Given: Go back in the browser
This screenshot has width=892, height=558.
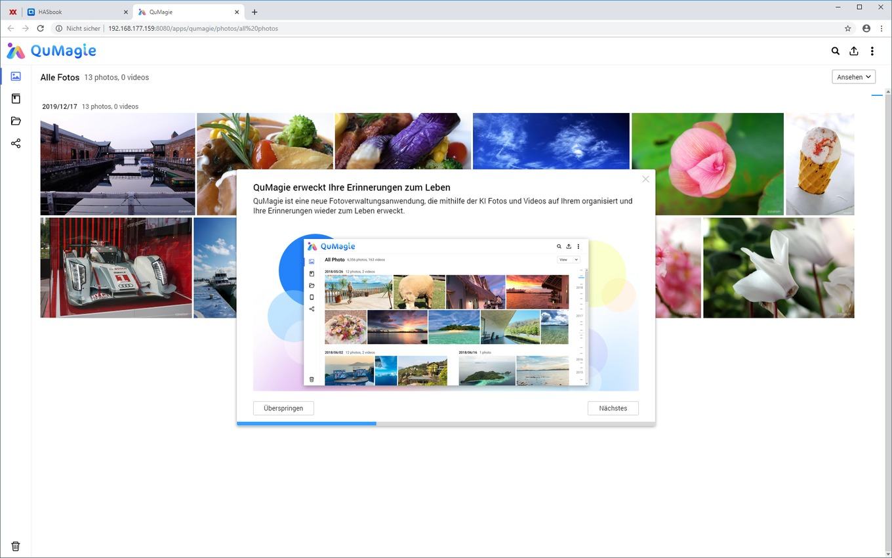Looking at the screenshot, I should 10,28.
